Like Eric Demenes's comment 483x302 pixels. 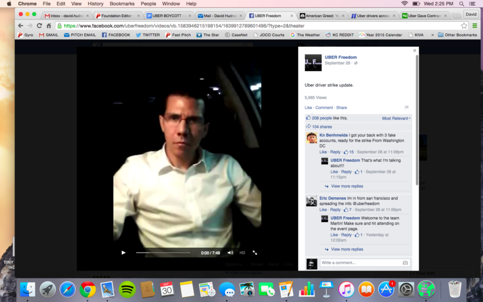pyautogui.click(x=323, y=210)
